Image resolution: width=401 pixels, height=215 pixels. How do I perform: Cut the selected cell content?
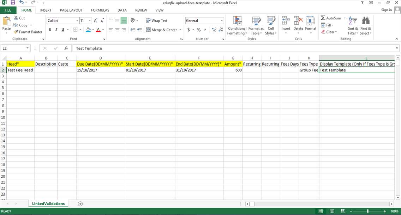coord(19,18)
